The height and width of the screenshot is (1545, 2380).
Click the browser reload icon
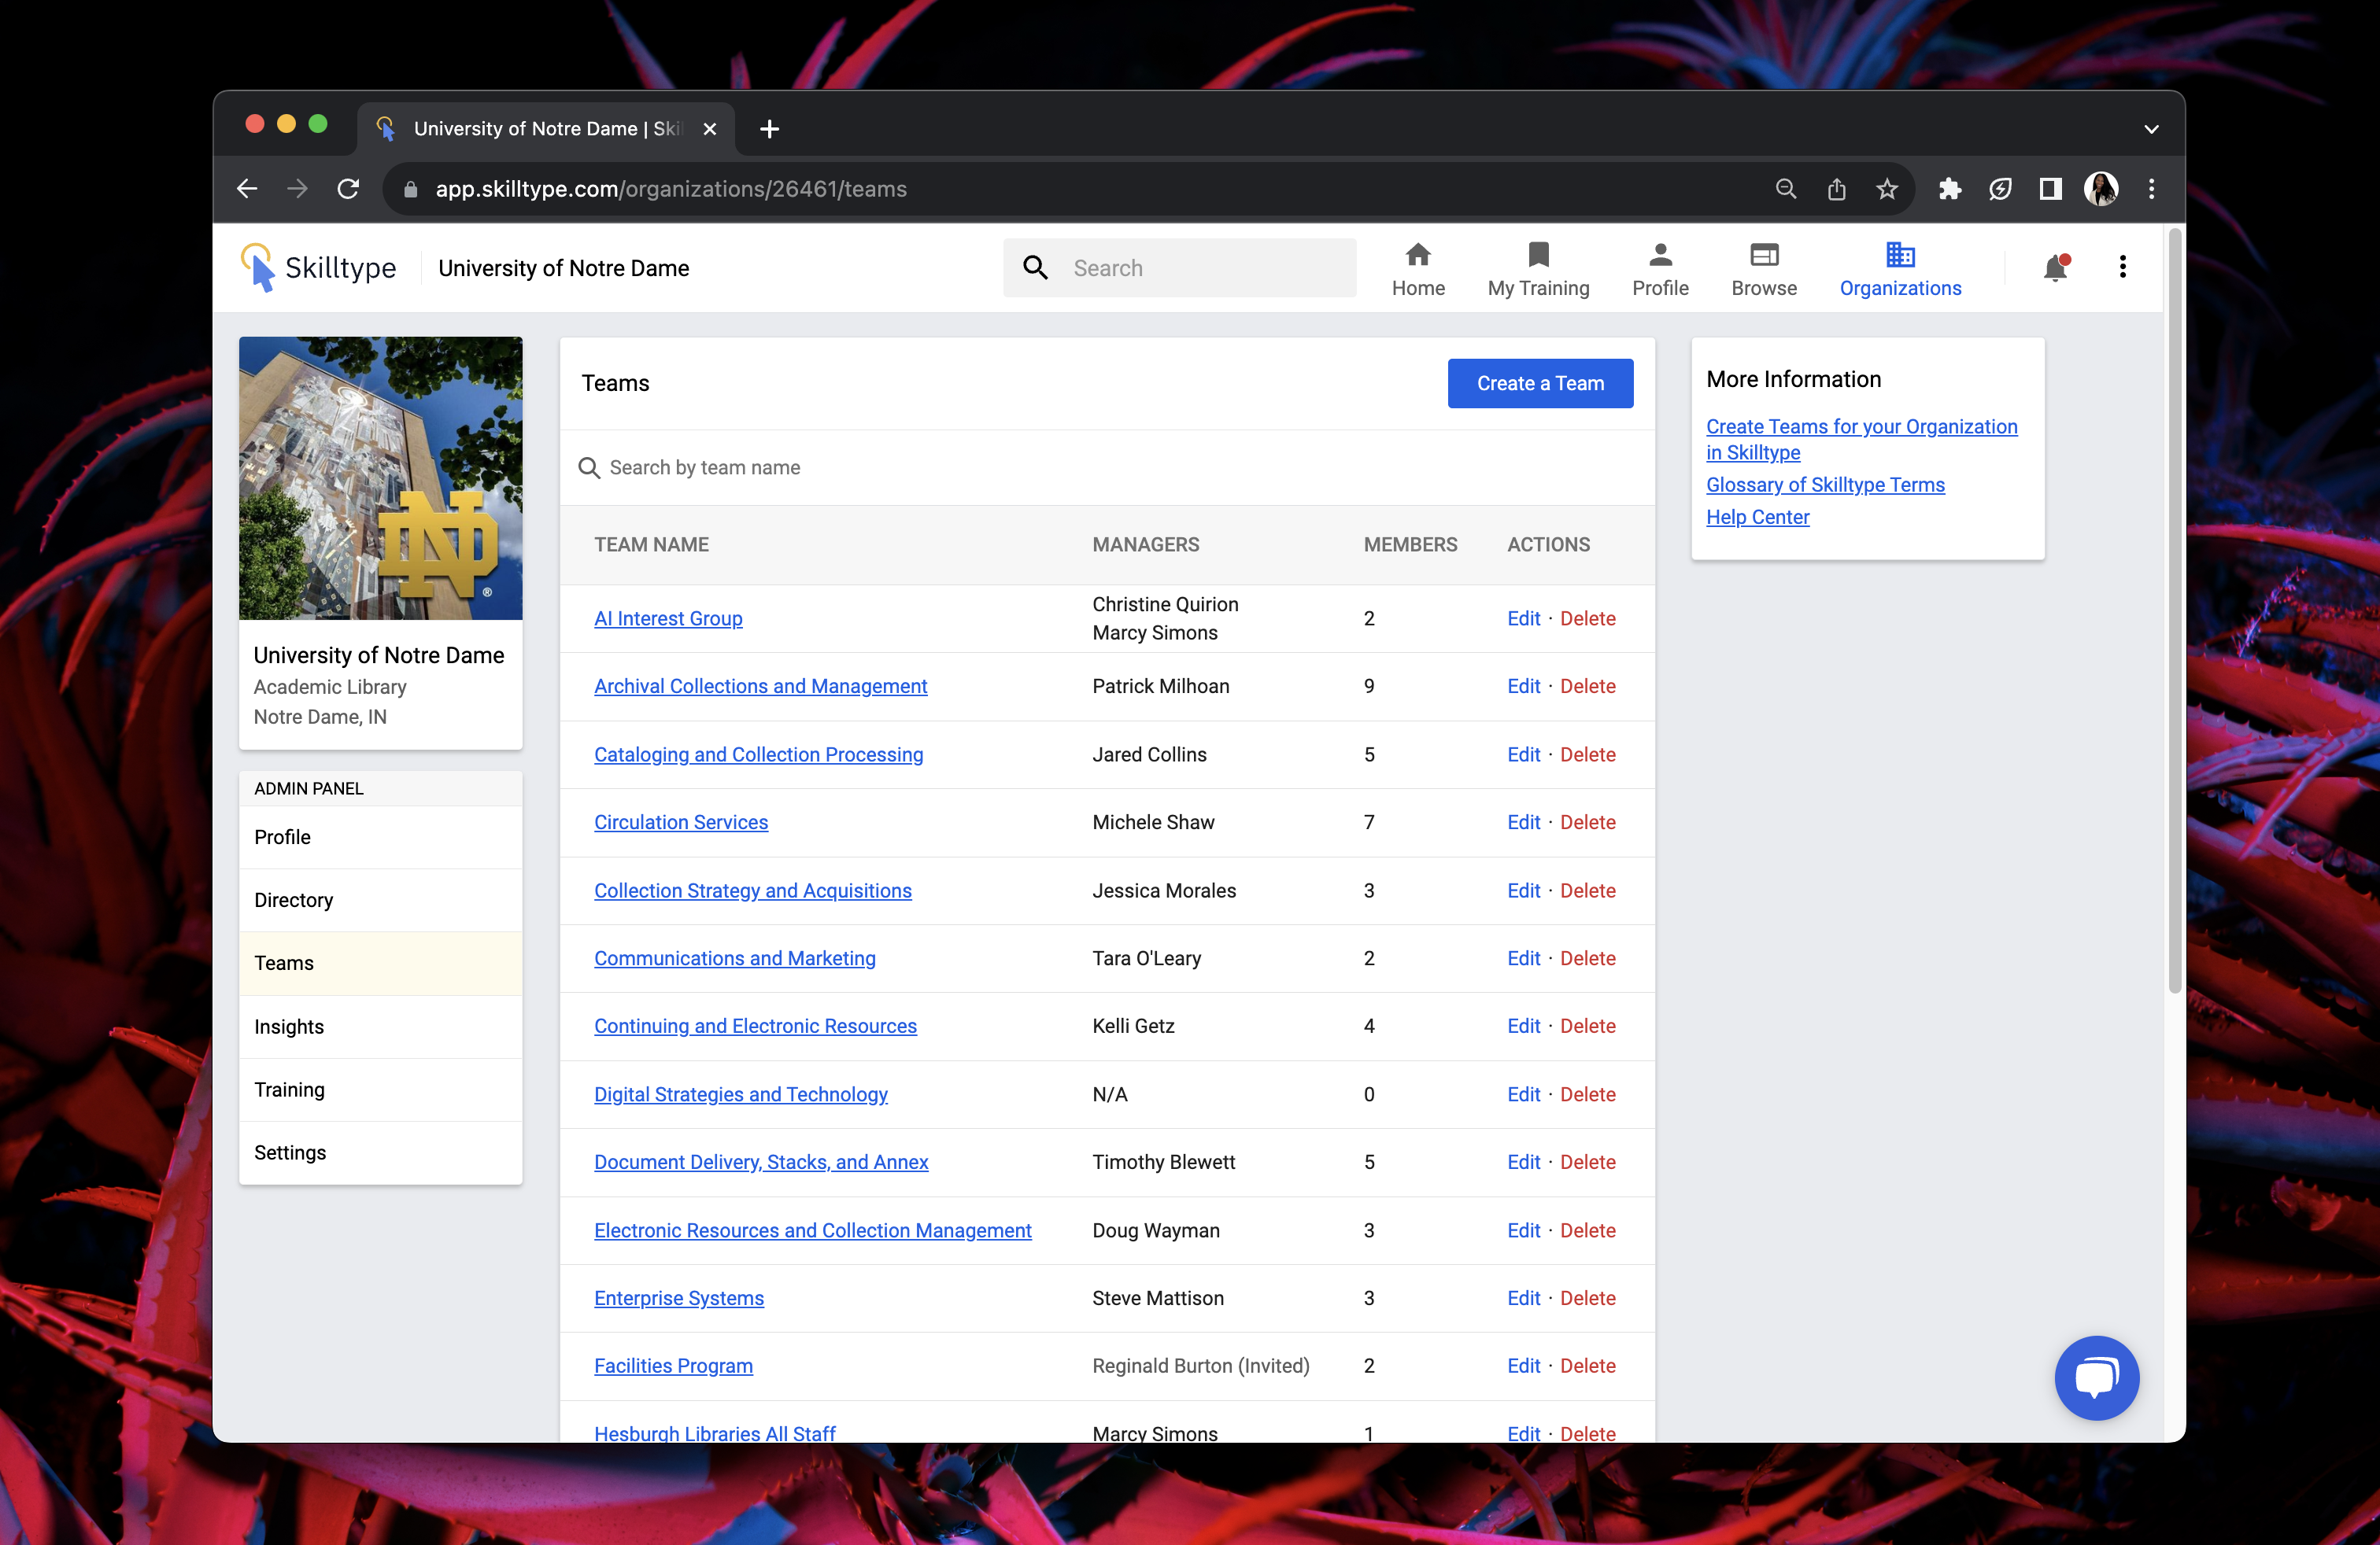click(x=348, y=189)
